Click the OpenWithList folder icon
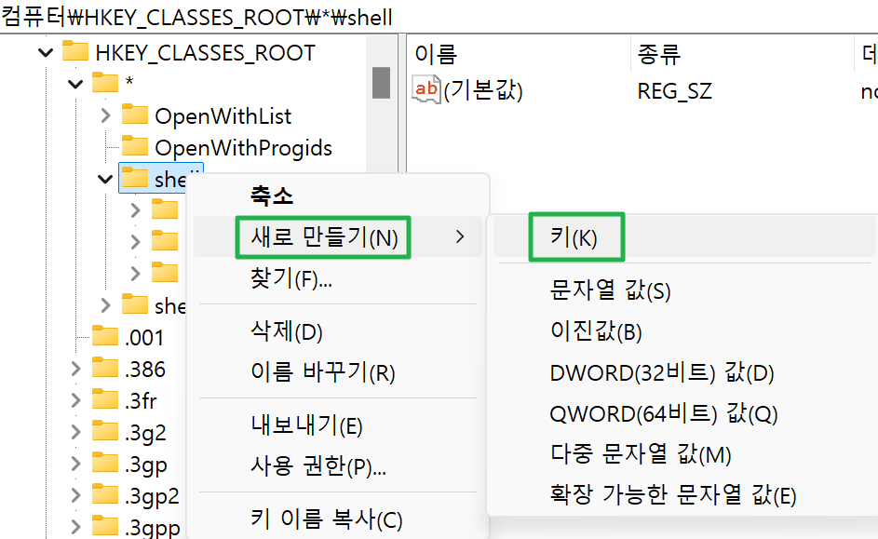The width and height of the screenshot is (878, 539). click(x=135, y=115)
